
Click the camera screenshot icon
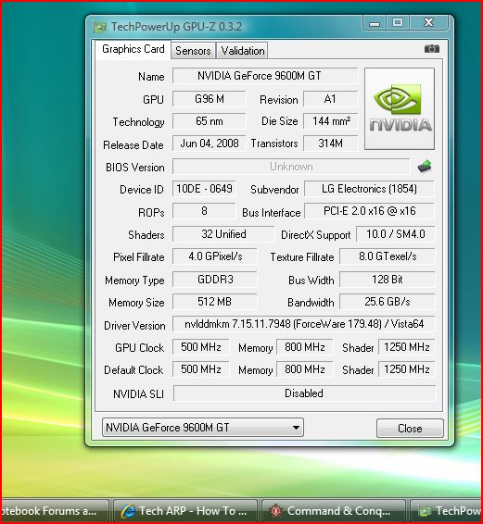432,49
